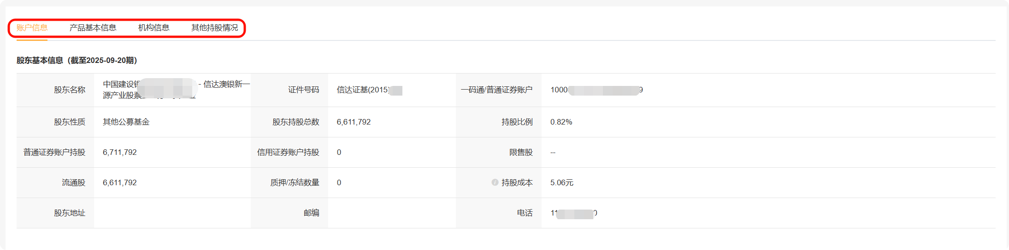Image resolution: width=1009 pixels, height=250 pixels.
Task: Click the 证件号码 field label
Action: [303, 90]
